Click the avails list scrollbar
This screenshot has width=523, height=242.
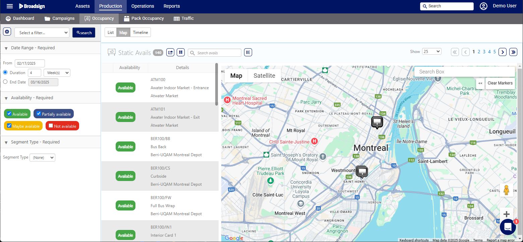217,84
